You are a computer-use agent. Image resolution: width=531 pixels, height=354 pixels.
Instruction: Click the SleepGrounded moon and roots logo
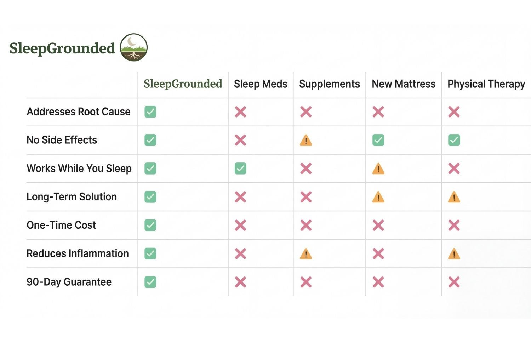tap(133, 47)
